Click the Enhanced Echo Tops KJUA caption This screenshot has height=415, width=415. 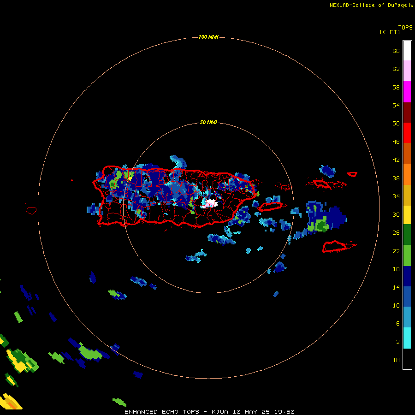tap(209, 412)
